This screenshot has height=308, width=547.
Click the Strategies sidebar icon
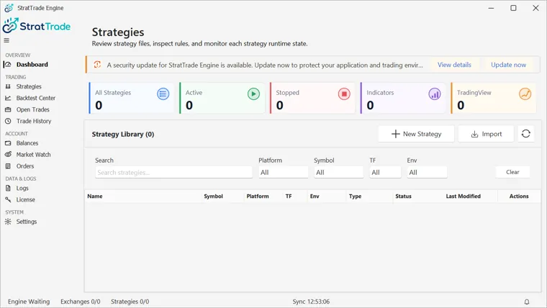coord(8,86)
